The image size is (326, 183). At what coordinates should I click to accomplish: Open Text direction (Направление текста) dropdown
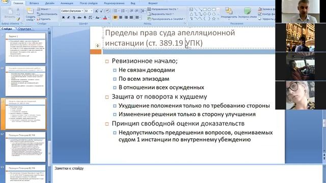163,9
